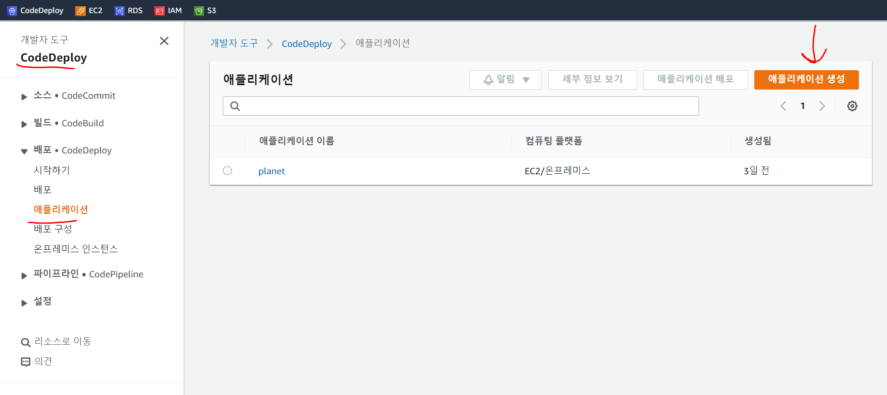The width and height of the screenshot is (887, 395).
Task: Click CodeDeploy breadcrumb link
Action: click(307, 44)
